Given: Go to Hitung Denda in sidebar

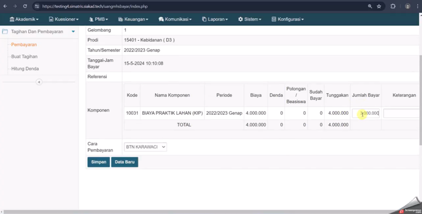Looking at the screenshot, I should click(x=25, y=69).
